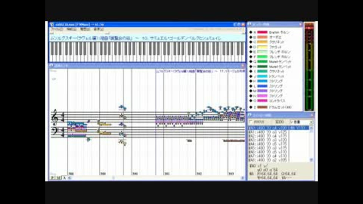The width and height of the screenshot is (363, 204).
Task: Select the ストリング label on channel N
Action: (276, 96)
